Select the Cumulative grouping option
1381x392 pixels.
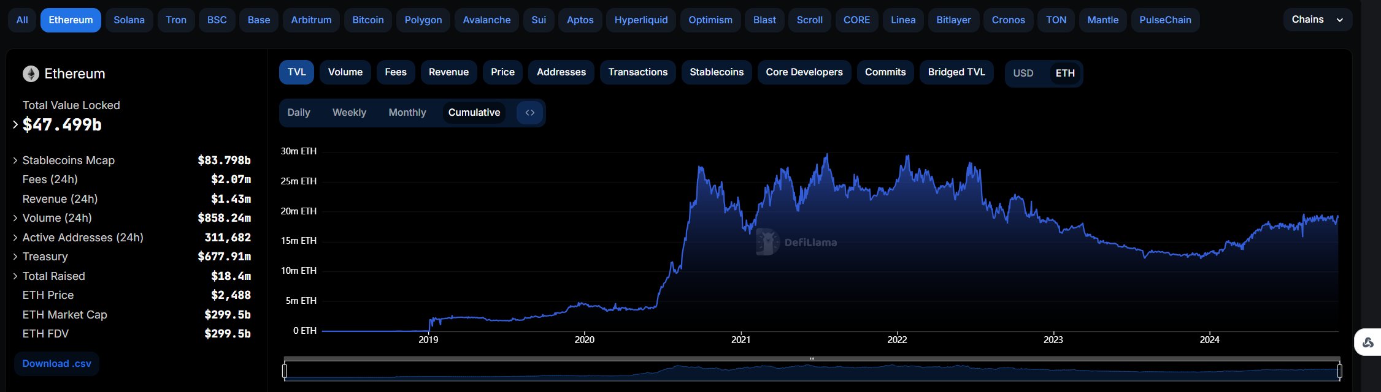pyautogui.click(x=474, y=113)
